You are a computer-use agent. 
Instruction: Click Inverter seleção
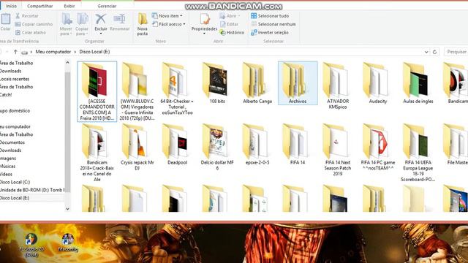pyautogui.click(x=270, y=32)
